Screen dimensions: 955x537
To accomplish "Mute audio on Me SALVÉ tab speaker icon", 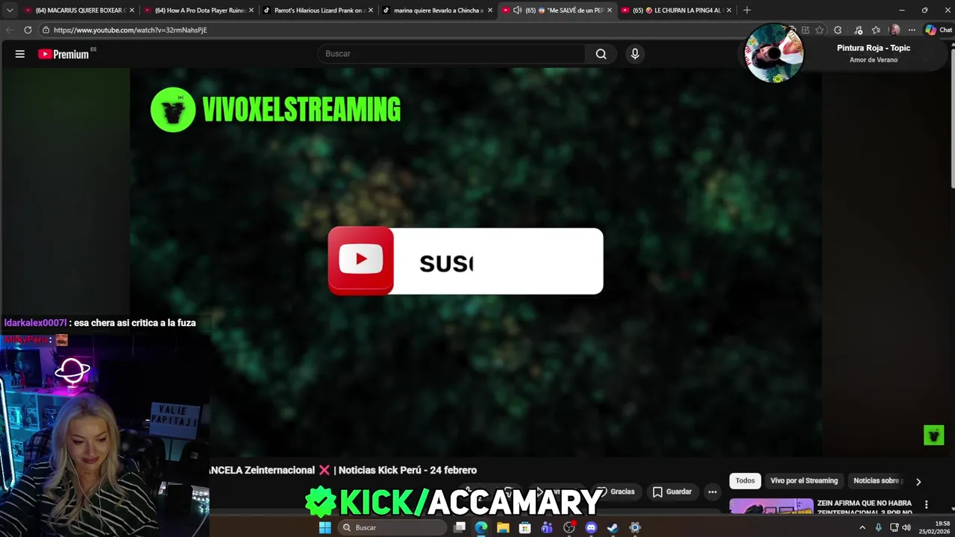I will point(517,10).
